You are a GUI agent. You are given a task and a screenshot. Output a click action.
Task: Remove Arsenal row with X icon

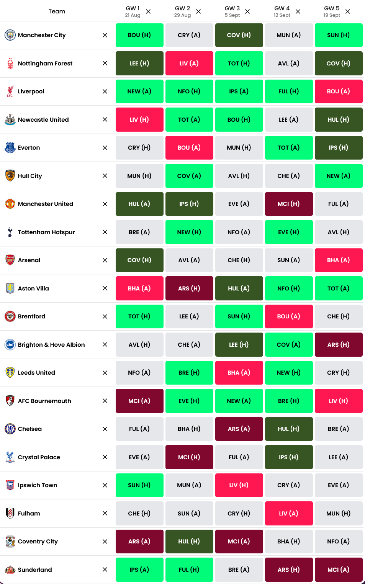click(105, 260)
